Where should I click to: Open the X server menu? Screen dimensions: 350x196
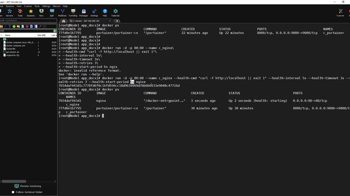pyautogui.click(x=28, y=6)
